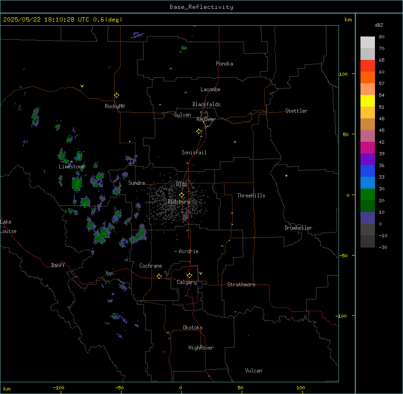This screenshot has width=403, height=394.
Task: Click the asterisk marker above Limestone label
Action: tap(72, 162)
